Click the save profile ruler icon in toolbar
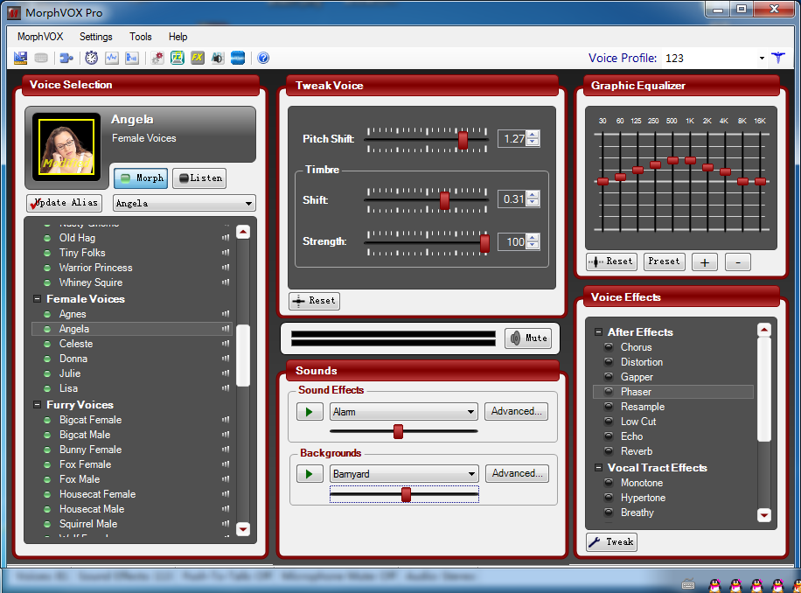 (20, 58)
